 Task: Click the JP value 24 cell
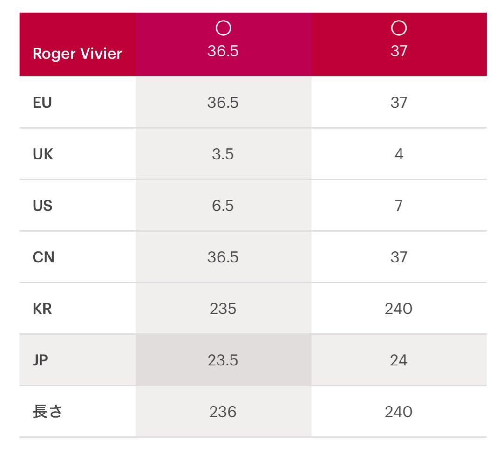coord(399,360)
